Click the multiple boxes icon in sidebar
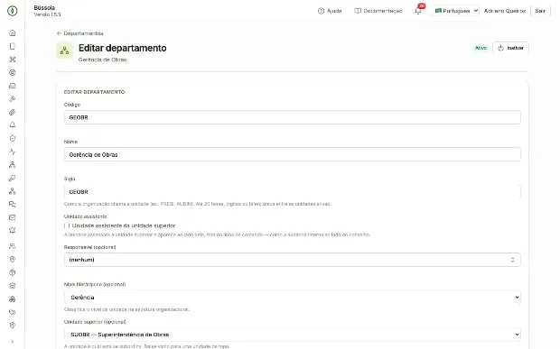560x349 pixels. (12, 299)
